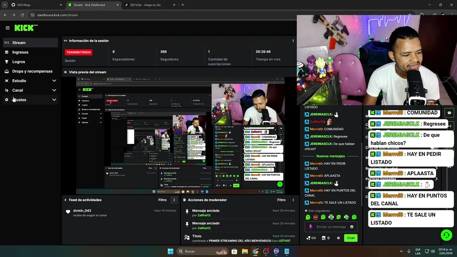This screenshot has height=257, width=457.
Task: Open channel points infinity indicator
Action: tap(311, 238)
